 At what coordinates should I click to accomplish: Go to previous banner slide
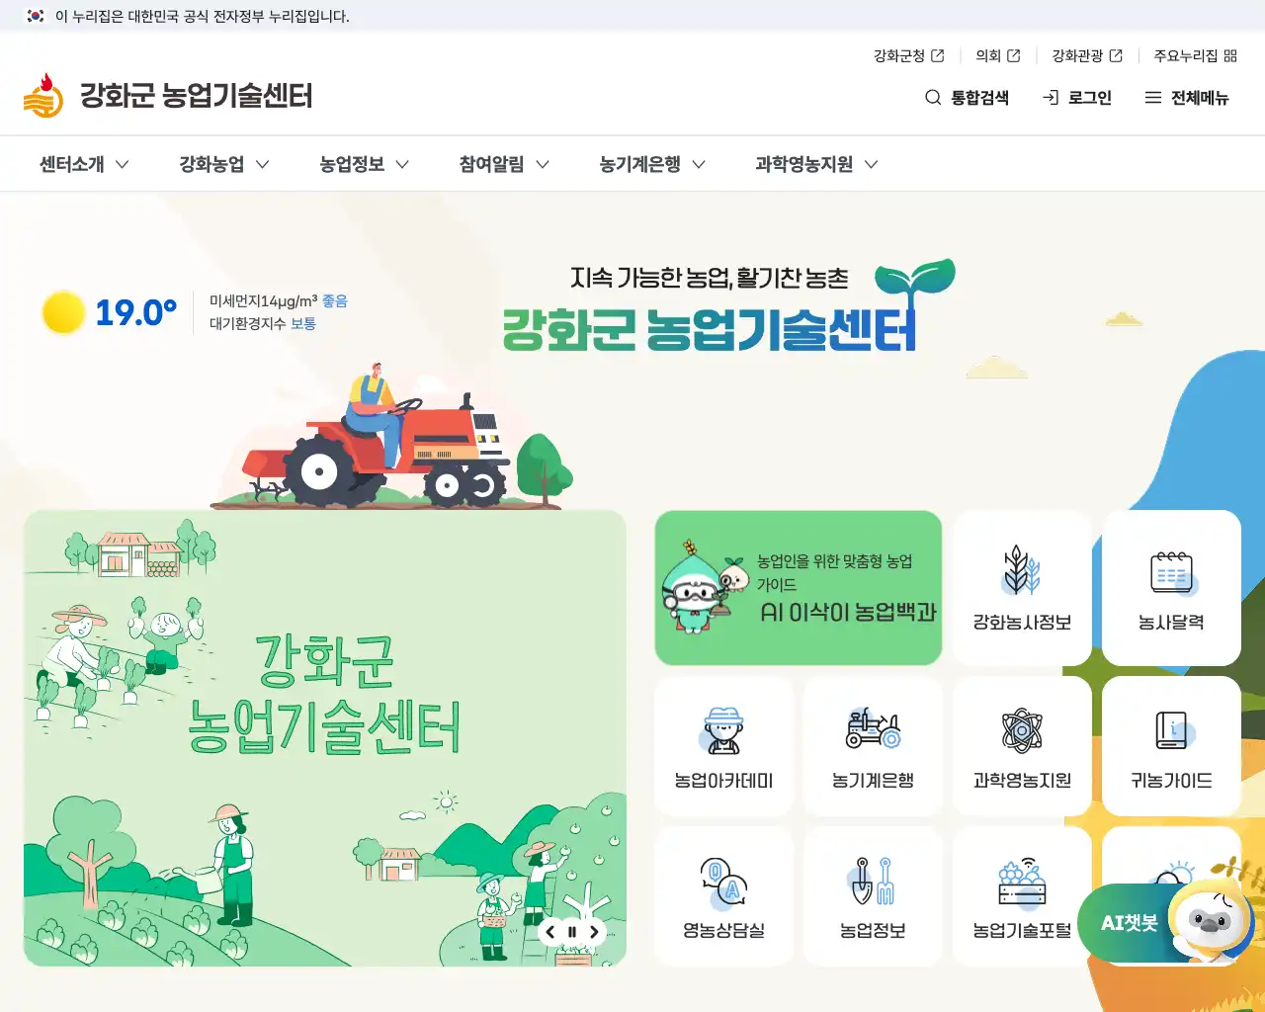pyautogui.click(x=550, y=932)
